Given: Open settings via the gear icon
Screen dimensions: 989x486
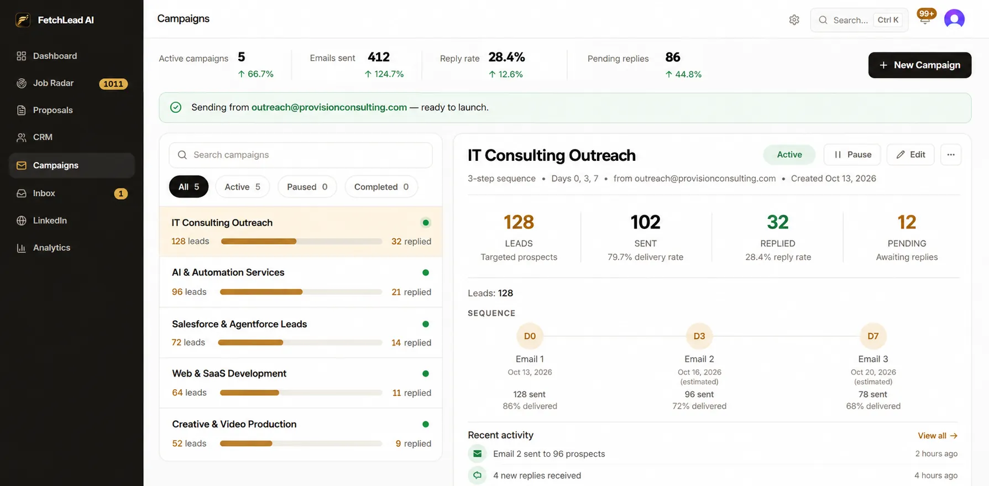Looking at the screenshot, I should 794,20.
